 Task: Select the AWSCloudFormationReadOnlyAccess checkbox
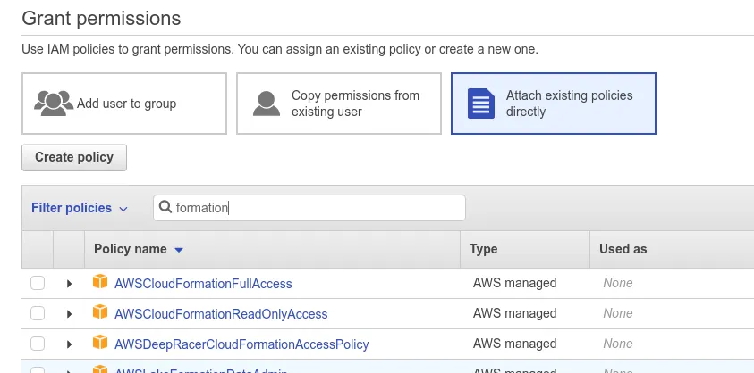click(x=38, y=314)
